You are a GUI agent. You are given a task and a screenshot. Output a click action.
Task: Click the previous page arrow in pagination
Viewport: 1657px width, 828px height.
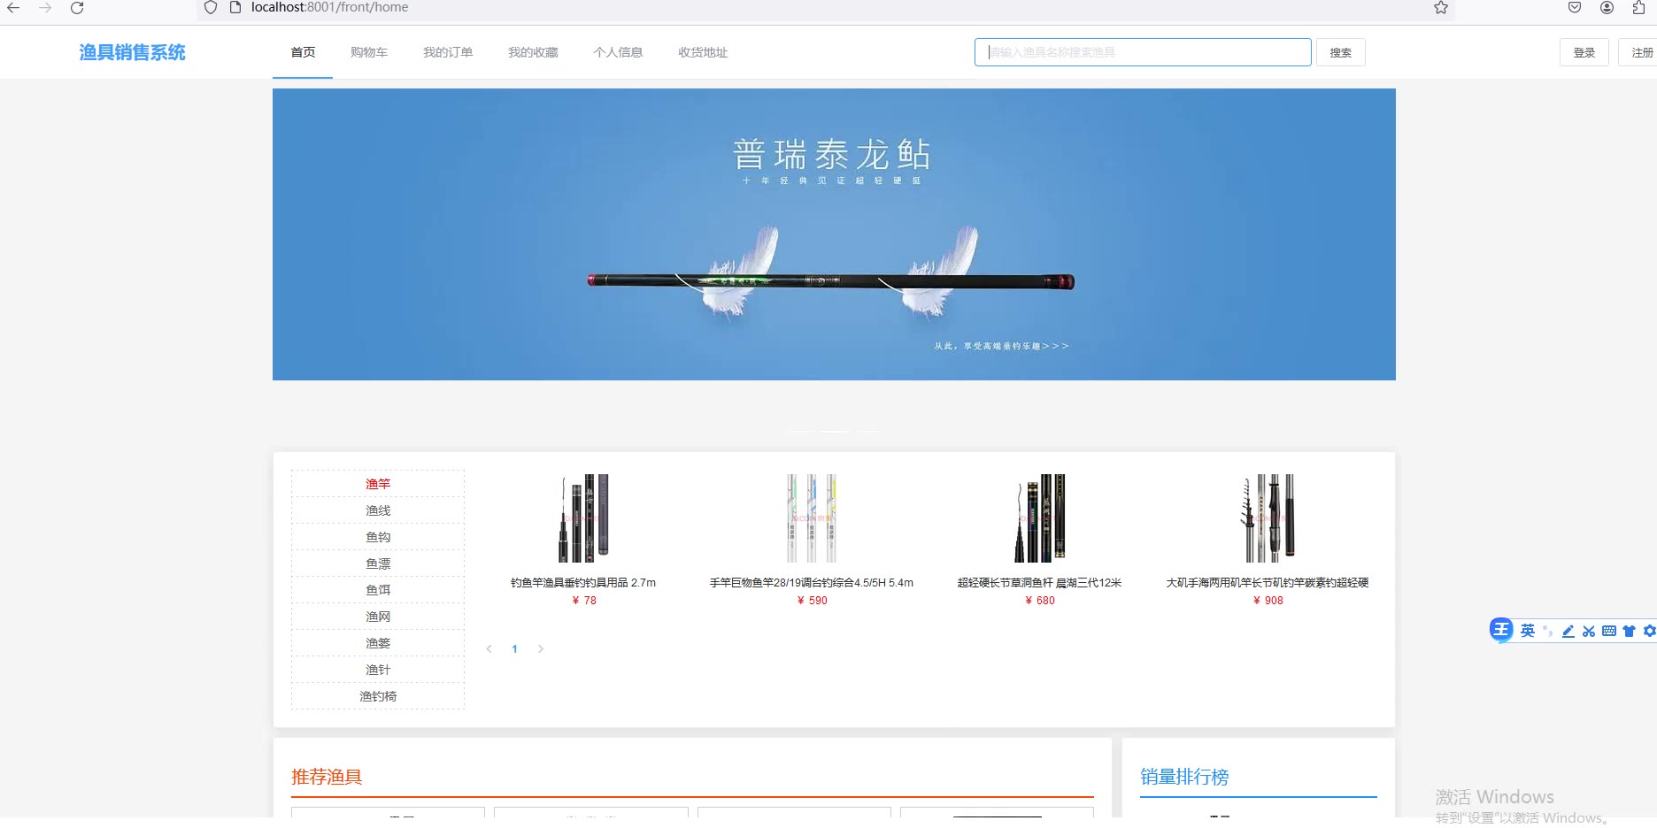(x=489, y=649)
